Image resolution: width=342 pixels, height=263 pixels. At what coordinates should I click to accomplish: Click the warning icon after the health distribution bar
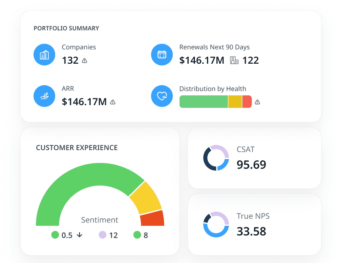(257, 102)
